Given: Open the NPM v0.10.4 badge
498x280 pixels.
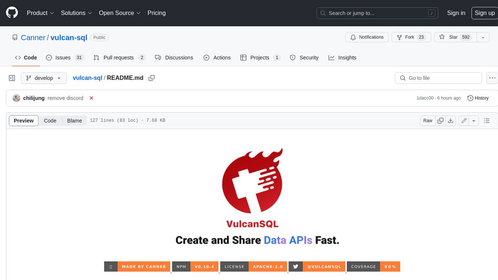Looking at the screenshot, I should point(195,266).
